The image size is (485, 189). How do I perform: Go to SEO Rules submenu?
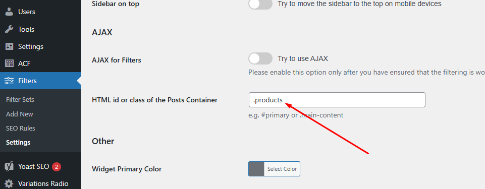(x=20, y=128)
